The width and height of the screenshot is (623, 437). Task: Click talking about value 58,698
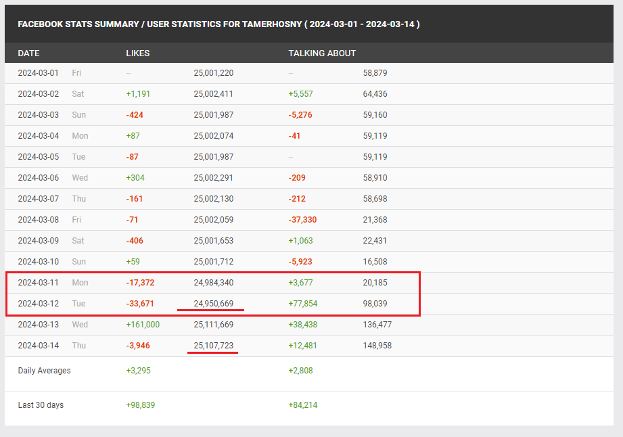pos(375,199)
